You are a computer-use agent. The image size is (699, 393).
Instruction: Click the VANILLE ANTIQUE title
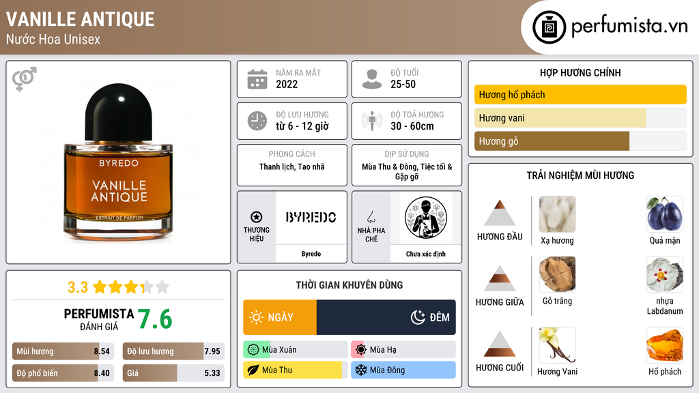click(x=81, y=19)
